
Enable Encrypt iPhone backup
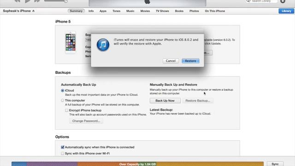[66, 110]
